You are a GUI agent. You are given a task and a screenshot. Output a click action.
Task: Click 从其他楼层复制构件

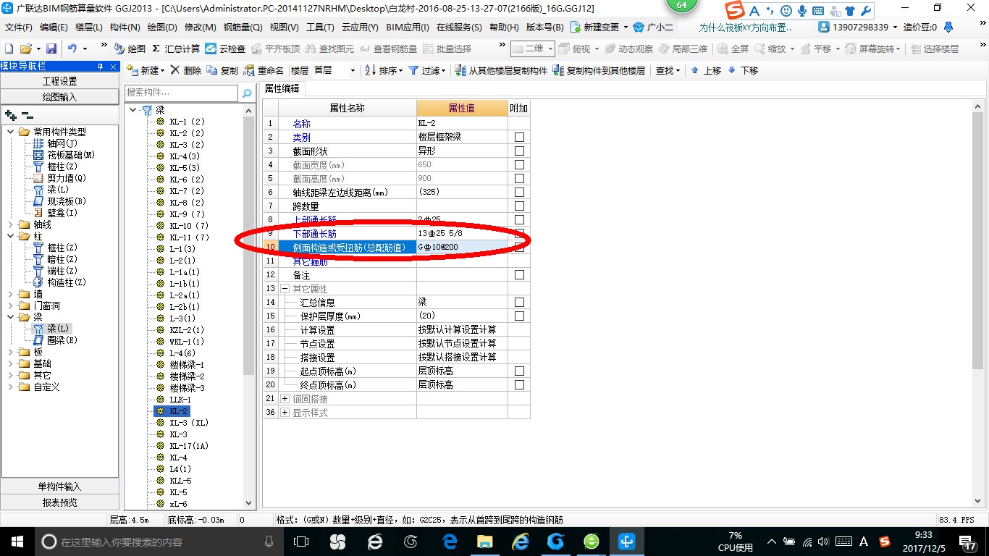click(501, 70)
